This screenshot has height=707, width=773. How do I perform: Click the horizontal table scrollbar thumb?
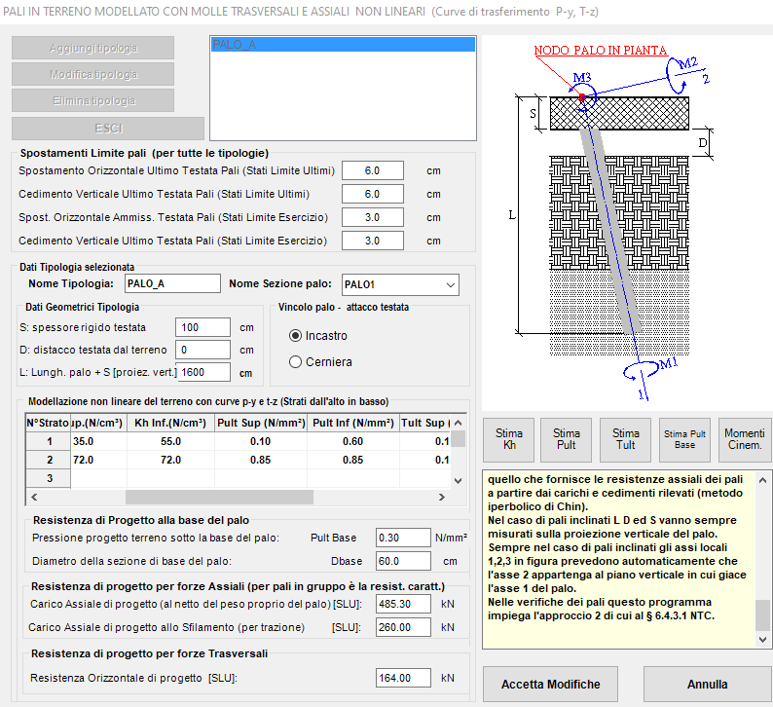pyautogui.click(x=219, y=497)
